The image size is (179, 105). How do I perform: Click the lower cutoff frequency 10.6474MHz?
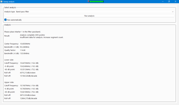[x=29, y=63]
